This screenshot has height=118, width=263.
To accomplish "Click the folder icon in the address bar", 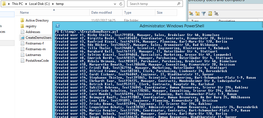I will [4, 4].
